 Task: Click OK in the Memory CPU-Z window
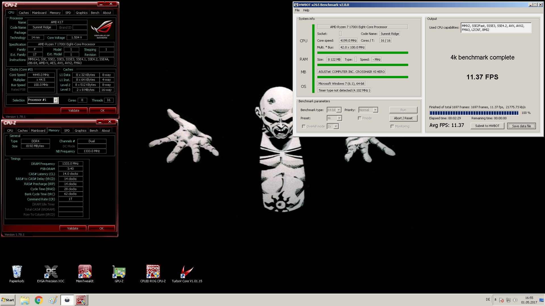[101, 228]
